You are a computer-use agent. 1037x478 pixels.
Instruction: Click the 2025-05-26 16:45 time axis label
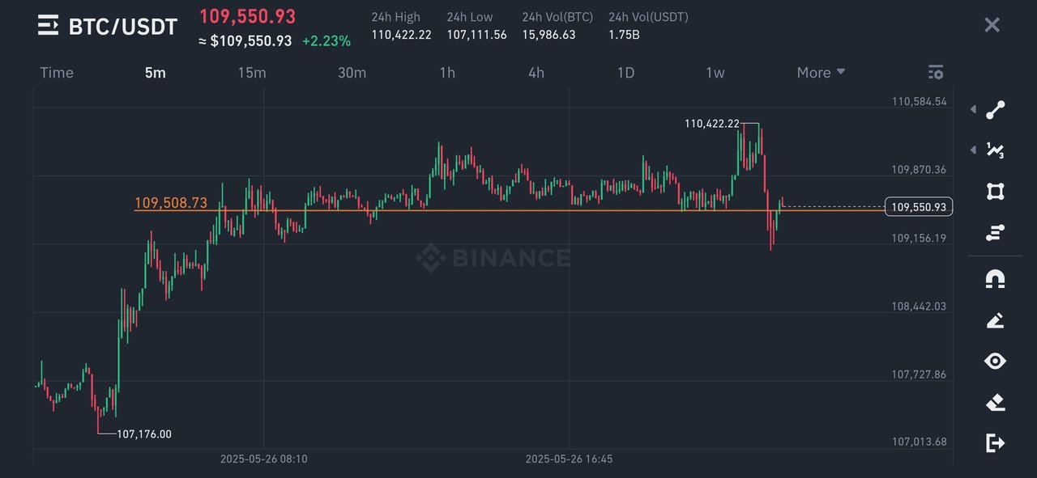pyautogui.click(x=569, y=459)
